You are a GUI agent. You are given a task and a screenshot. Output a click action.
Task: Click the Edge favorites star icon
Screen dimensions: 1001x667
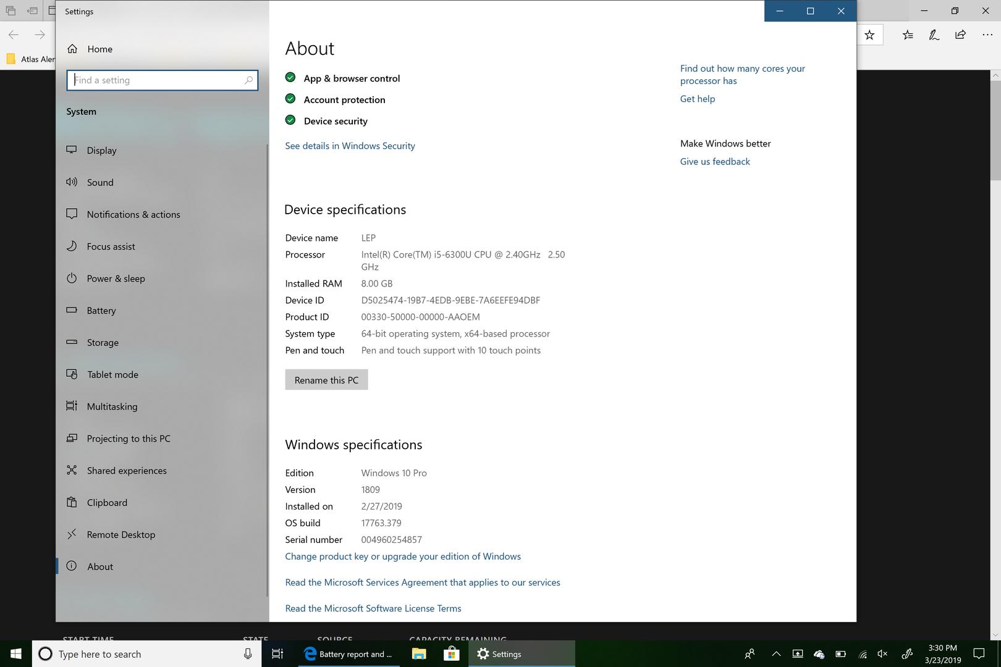tap(869, 35)
